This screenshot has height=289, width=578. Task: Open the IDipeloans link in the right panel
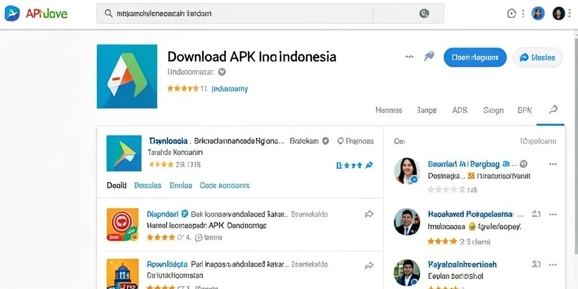tap(538, 141)
